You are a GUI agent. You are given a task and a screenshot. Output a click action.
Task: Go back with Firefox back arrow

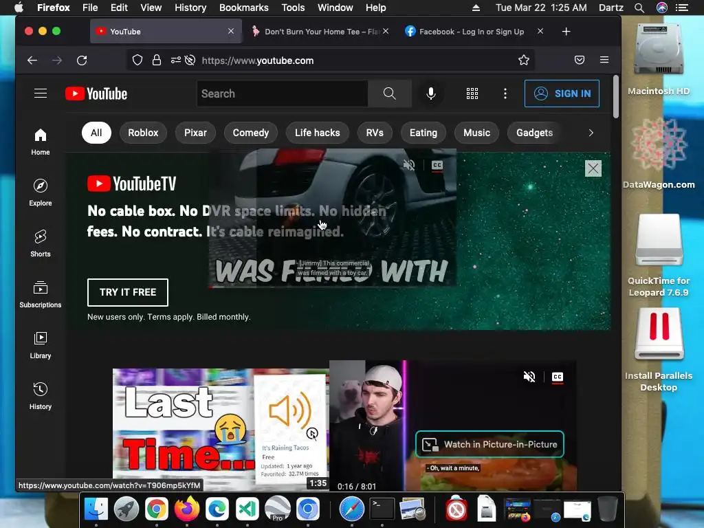click(32, 60)
